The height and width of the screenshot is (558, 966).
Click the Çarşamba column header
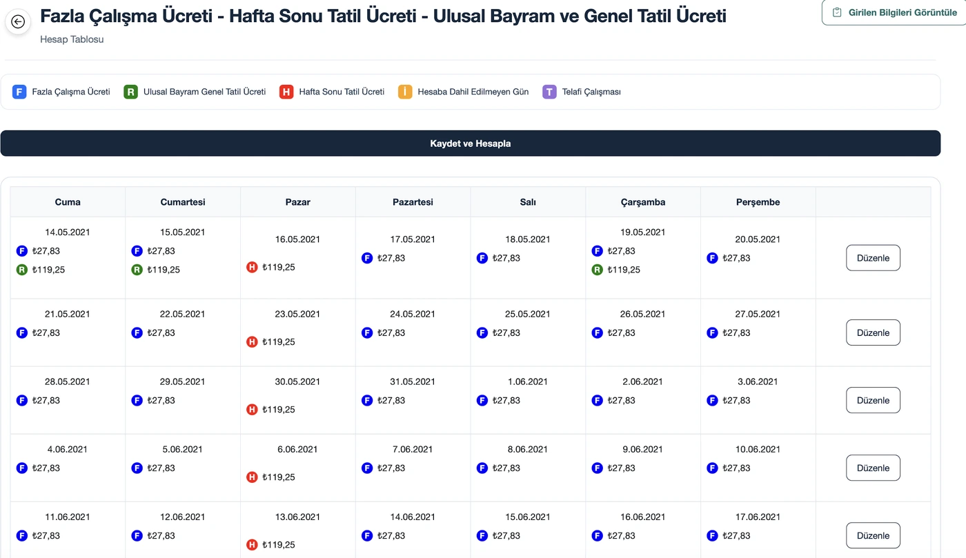pos(643,202)
